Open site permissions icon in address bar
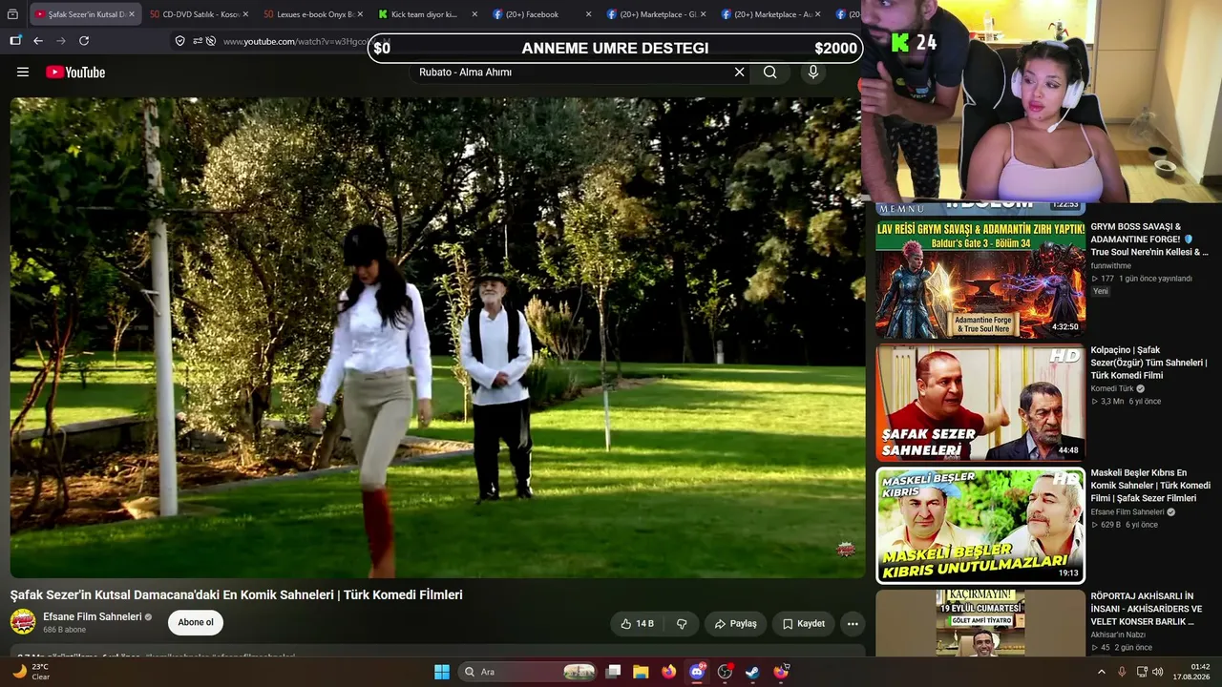1222x687 pixels. tap(198, 41)
